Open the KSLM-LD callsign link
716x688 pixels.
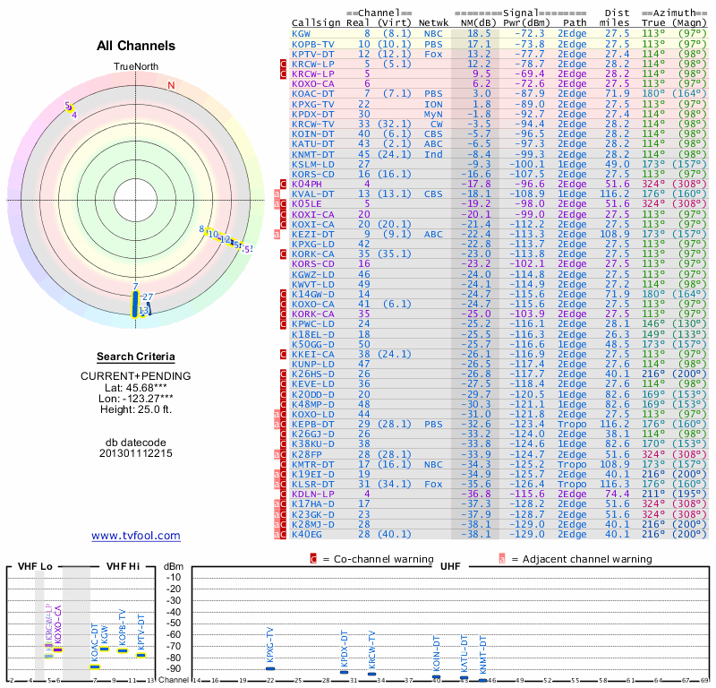[x=312, y=164]
